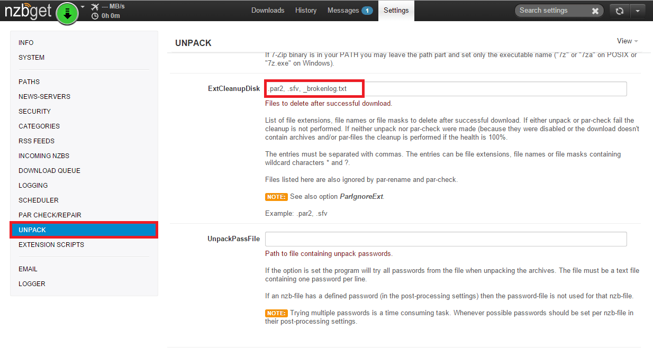Go to PAR CHECK/REPAIR settings section

[50, 215]
